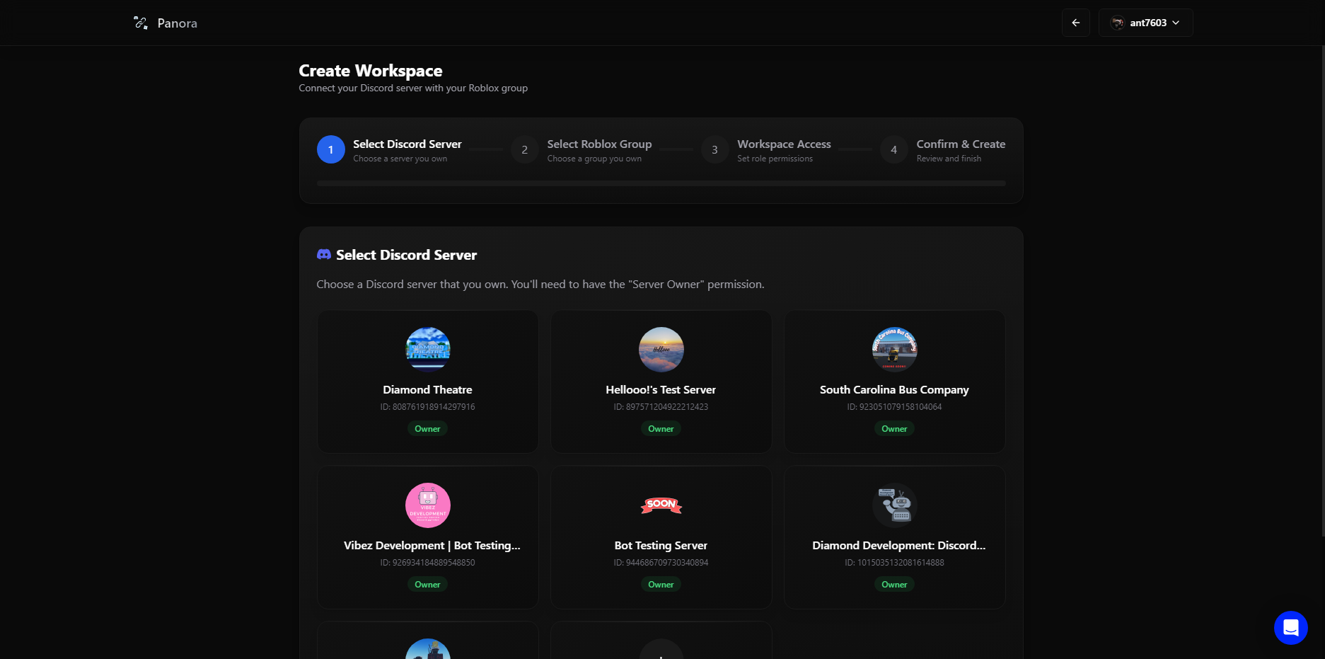Select 'Diamond Development: Discord...' name
1325x659 pixels.
[x=898, y=545]
